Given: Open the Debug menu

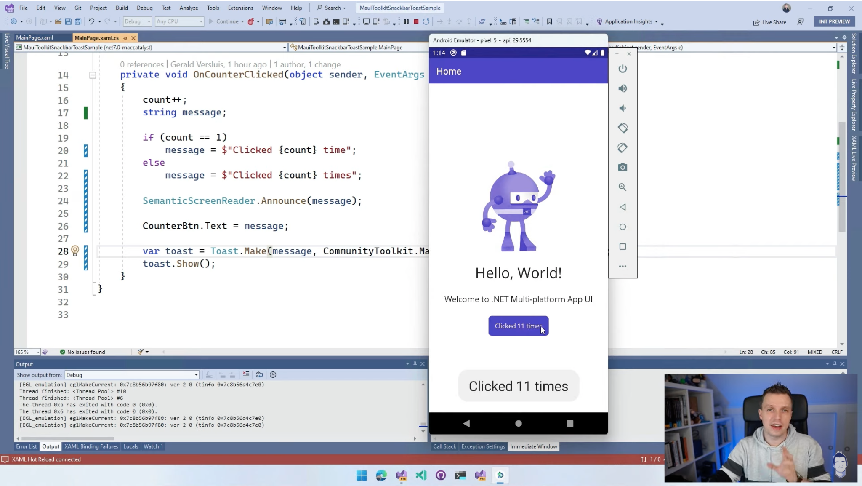Looking at the screenshot, I should click(145, 8).
